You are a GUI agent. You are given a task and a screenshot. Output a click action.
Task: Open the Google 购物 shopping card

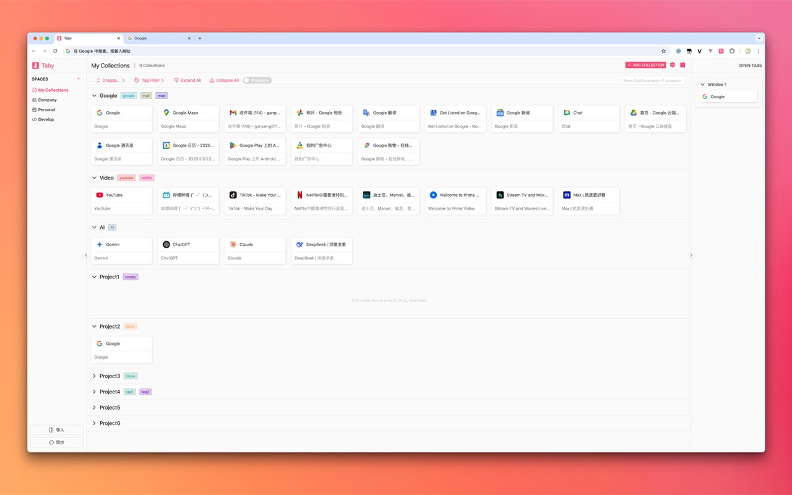[389, 152]
